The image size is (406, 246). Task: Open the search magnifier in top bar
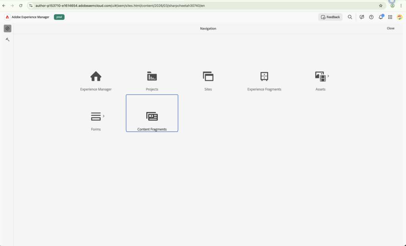350,17
